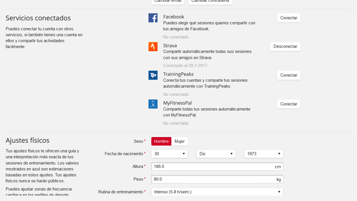Image resolution: width=357 pixels, height=201 pixels.
Task: Click 'No conectado' under TrainingPeaks
Action: pos(176,94)
